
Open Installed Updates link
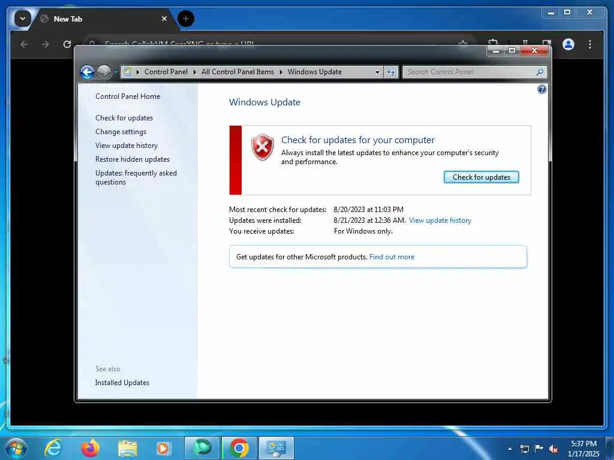click(x=122, y=383)
